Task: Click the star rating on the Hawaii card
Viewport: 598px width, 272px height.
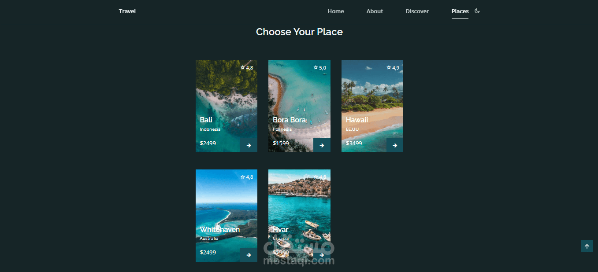Action: coord(393,68)
